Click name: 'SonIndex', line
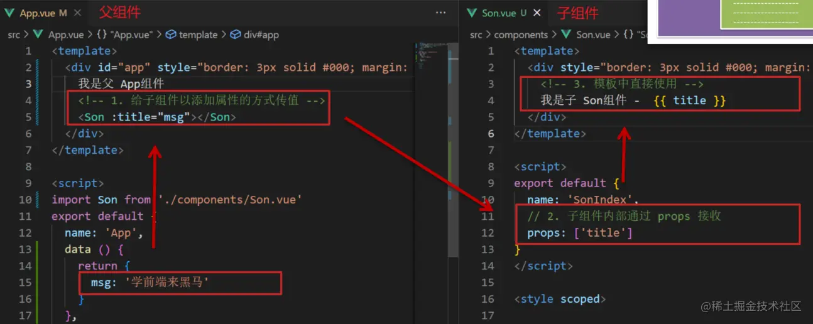Screen dimensions: 813x324 coord(583,200)
